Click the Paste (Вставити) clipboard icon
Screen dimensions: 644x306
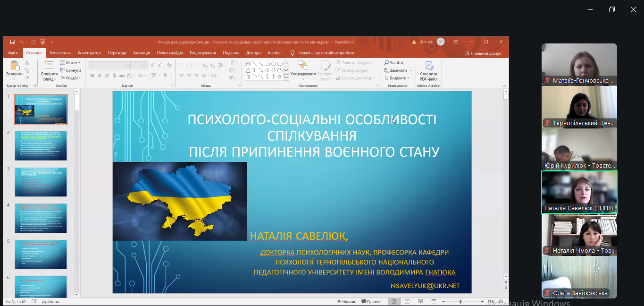coord(14,69)
